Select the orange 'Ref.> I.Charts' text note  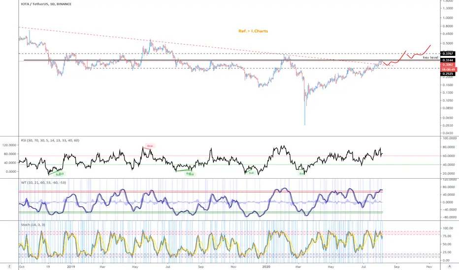(253, 31)
